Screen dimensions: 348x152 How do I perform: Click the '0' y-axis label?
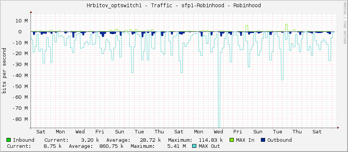point(26,32)
